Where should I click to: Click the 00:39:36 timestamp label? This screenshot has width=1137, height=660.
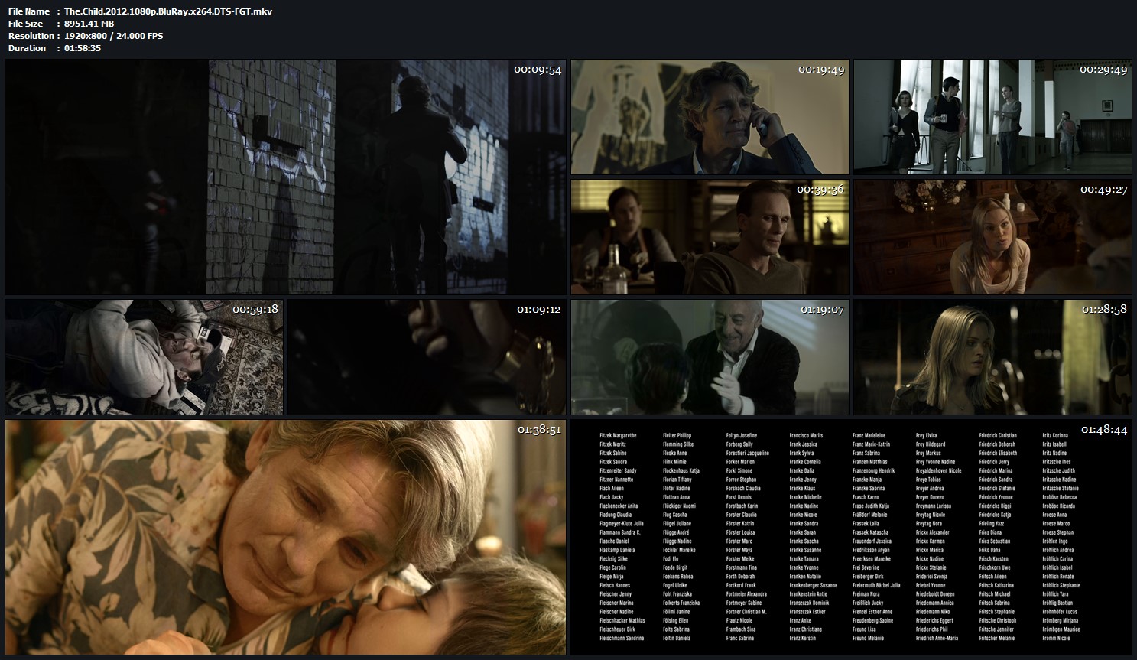(820, 190)
